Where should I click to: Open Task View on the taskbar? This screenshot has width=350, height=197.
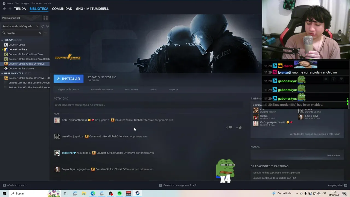point(66,193)
